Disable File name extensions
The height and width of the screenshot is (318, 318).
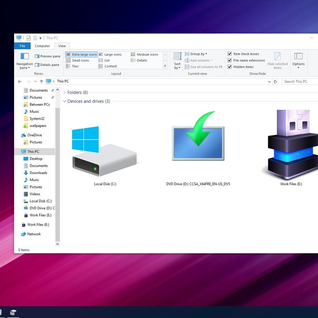point(230,60)
